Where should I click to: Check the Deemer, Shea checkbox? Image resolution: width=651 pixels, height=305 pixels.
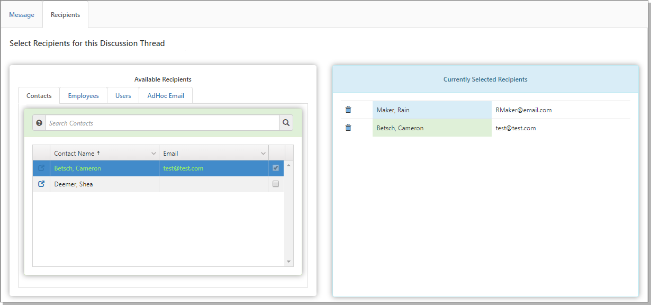coord(276,184)
